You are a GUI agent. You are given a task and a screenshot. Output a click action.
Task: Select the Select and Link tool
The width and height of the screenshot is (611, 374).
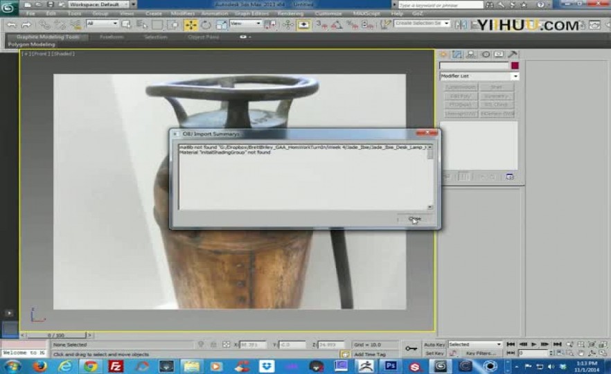click(x=44, y=25)
